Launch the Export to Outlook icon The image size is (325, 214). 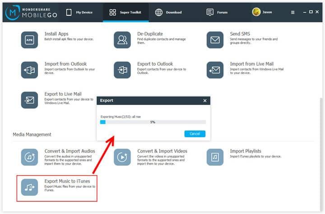(x=122, y=70)
